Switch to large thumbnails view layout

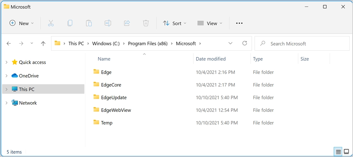(x=346, y=152)
